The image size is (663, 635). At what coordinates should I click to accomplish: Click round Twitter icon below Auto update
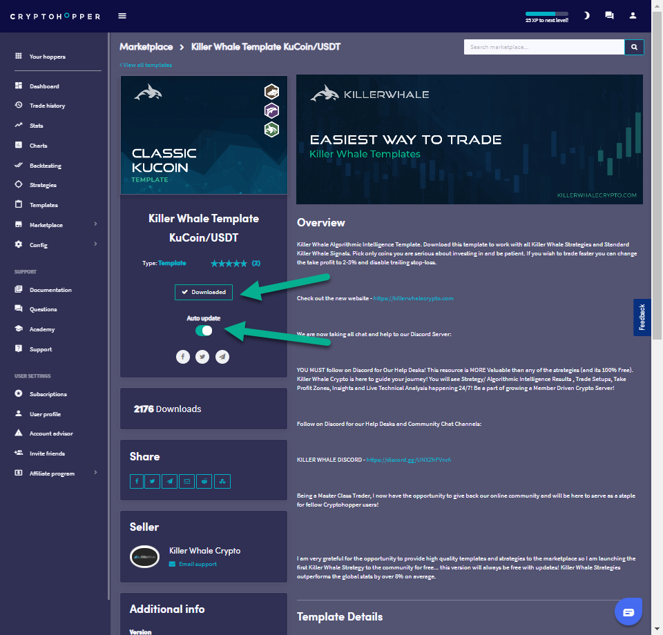click(x=202, y=356)
